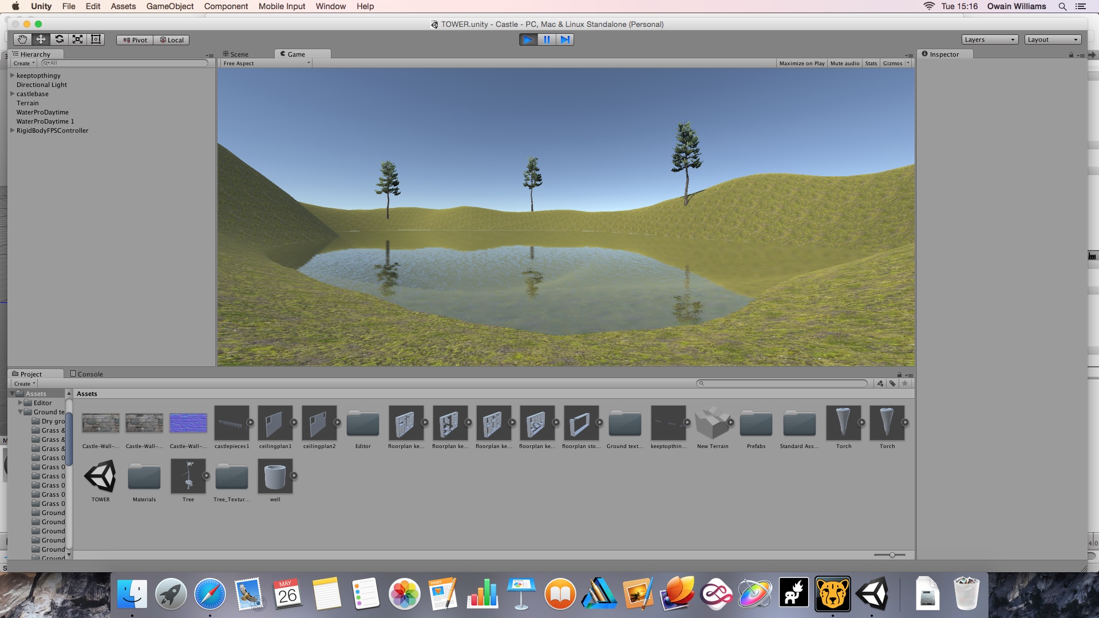Stop play mode with Play button
Image resolution: width=1099 pixels, height=618 pixels.
click(x=528, y=39)
